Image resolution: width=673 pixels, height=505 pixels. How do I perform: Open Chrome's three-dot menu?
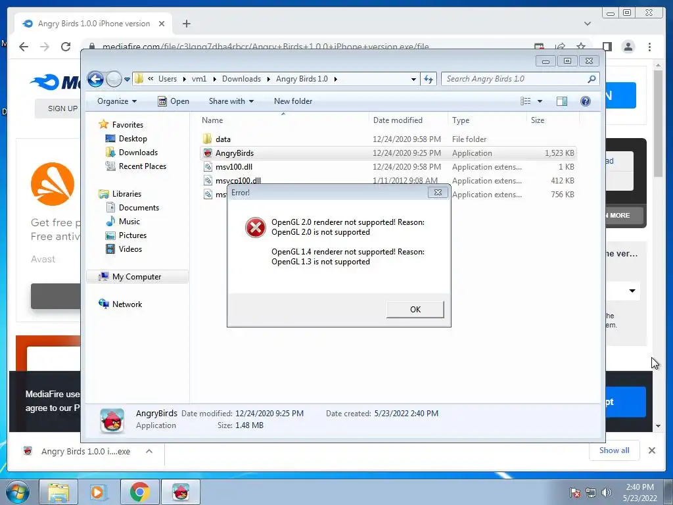point(649,47)
